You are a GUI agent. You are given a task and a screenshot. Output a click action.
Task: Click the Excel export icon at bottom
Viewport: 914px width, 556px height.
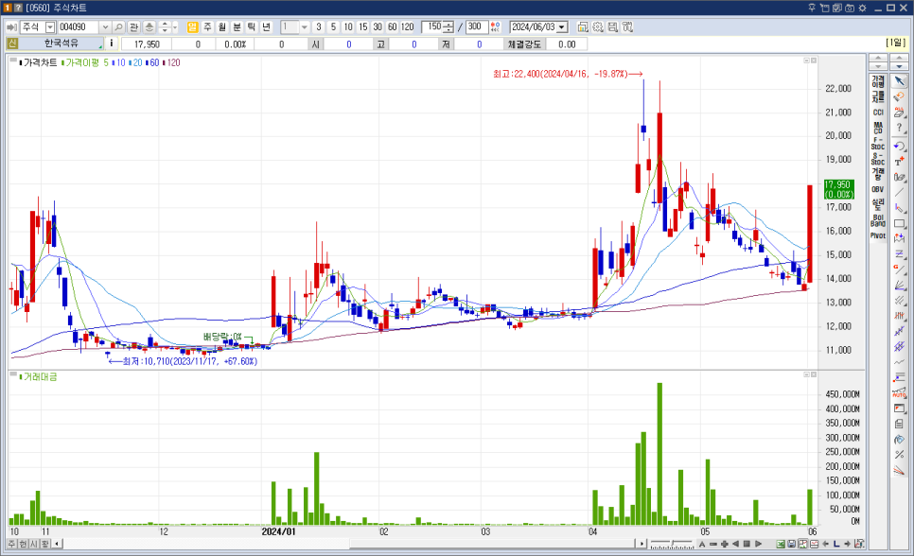(x=781, y=544)
